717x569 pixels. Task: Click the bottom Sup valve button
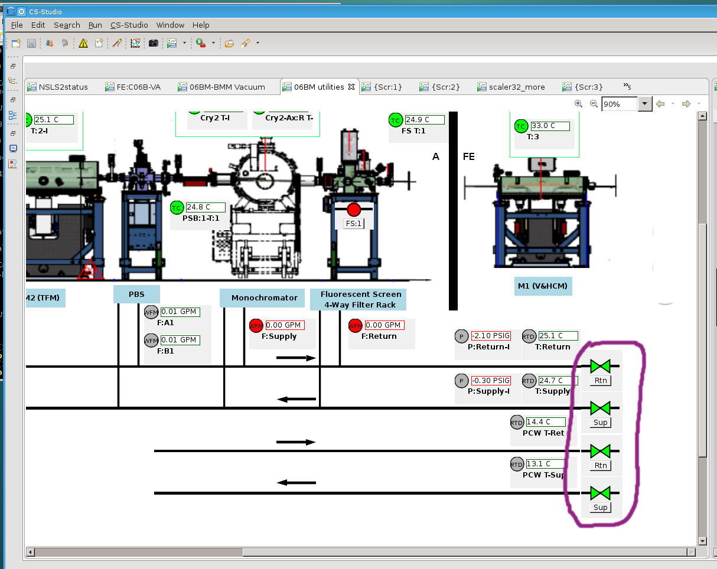click(601, 508)
